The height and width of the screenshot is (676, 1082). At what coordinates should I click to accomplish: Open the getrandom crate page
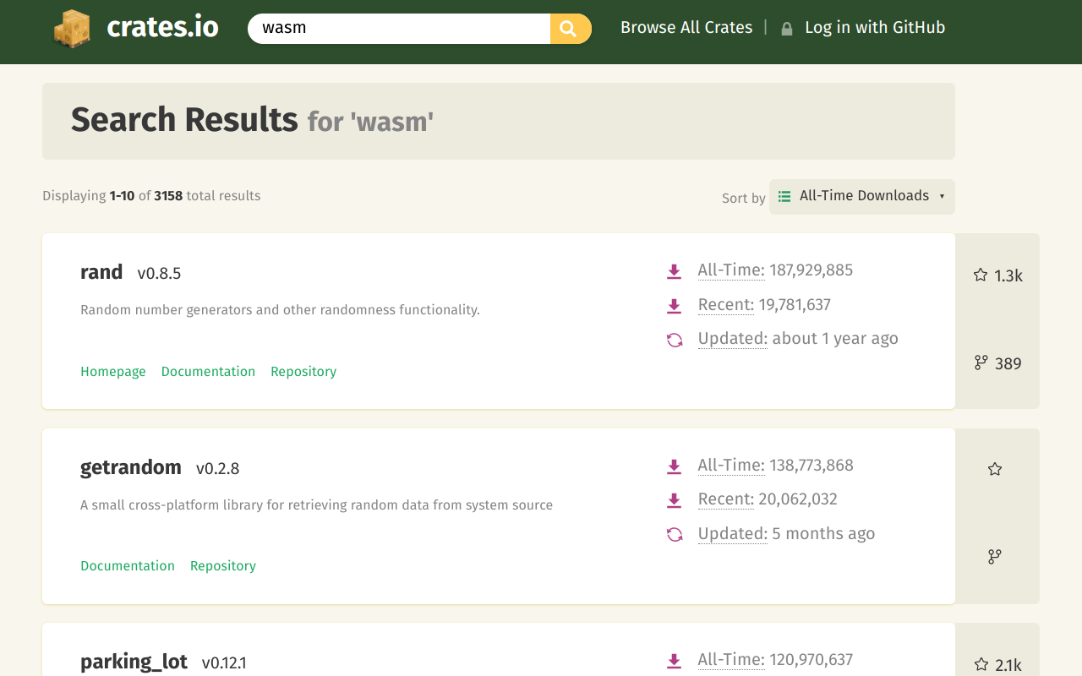131,467
